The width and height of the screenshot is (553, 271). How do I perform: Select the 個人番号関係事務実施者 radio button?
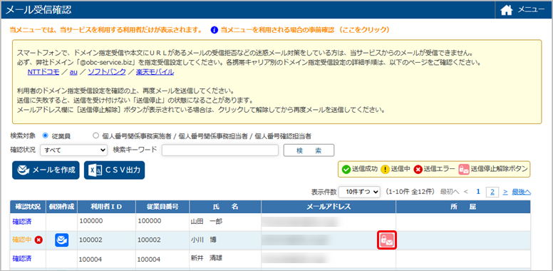click(x=95, y=135)
